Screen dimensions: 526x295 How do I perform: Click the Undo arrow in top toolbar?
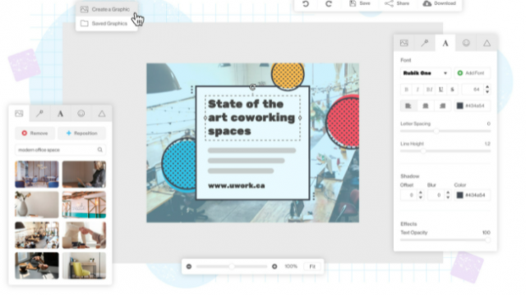[305, 3]
